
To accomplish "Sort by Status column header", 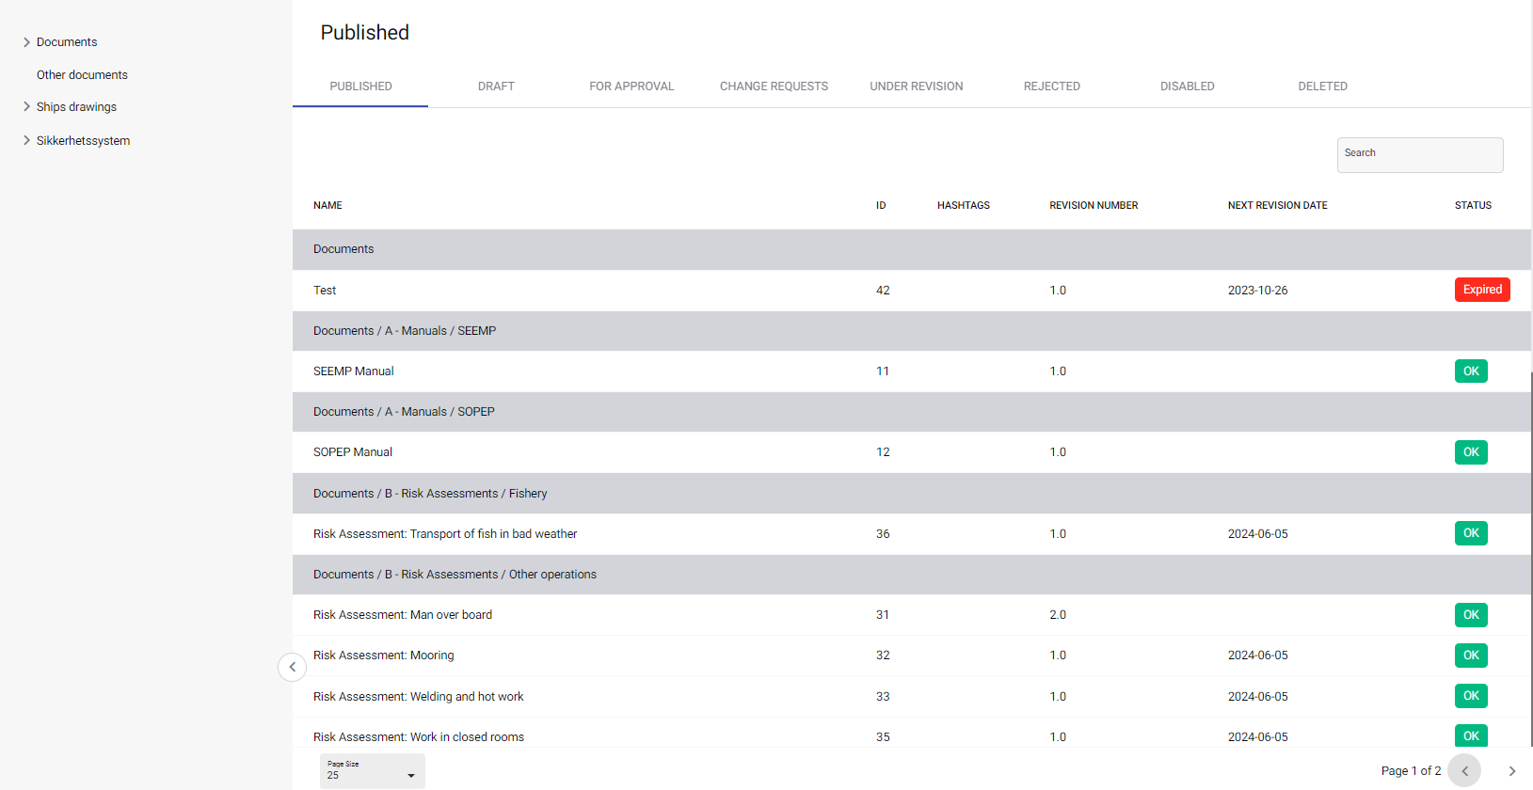I will pyautogui.click(x=1473, y=206).
